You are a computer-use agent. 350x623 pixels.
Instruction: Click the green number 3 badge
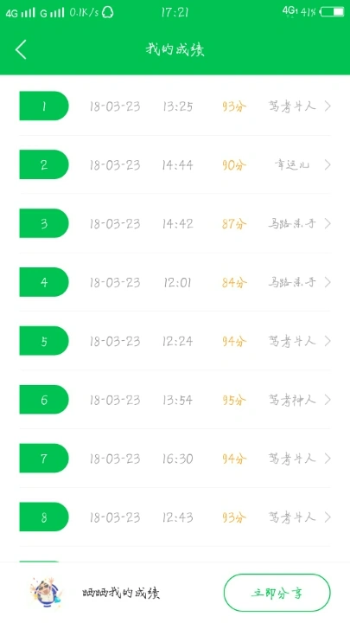[44, 223]
